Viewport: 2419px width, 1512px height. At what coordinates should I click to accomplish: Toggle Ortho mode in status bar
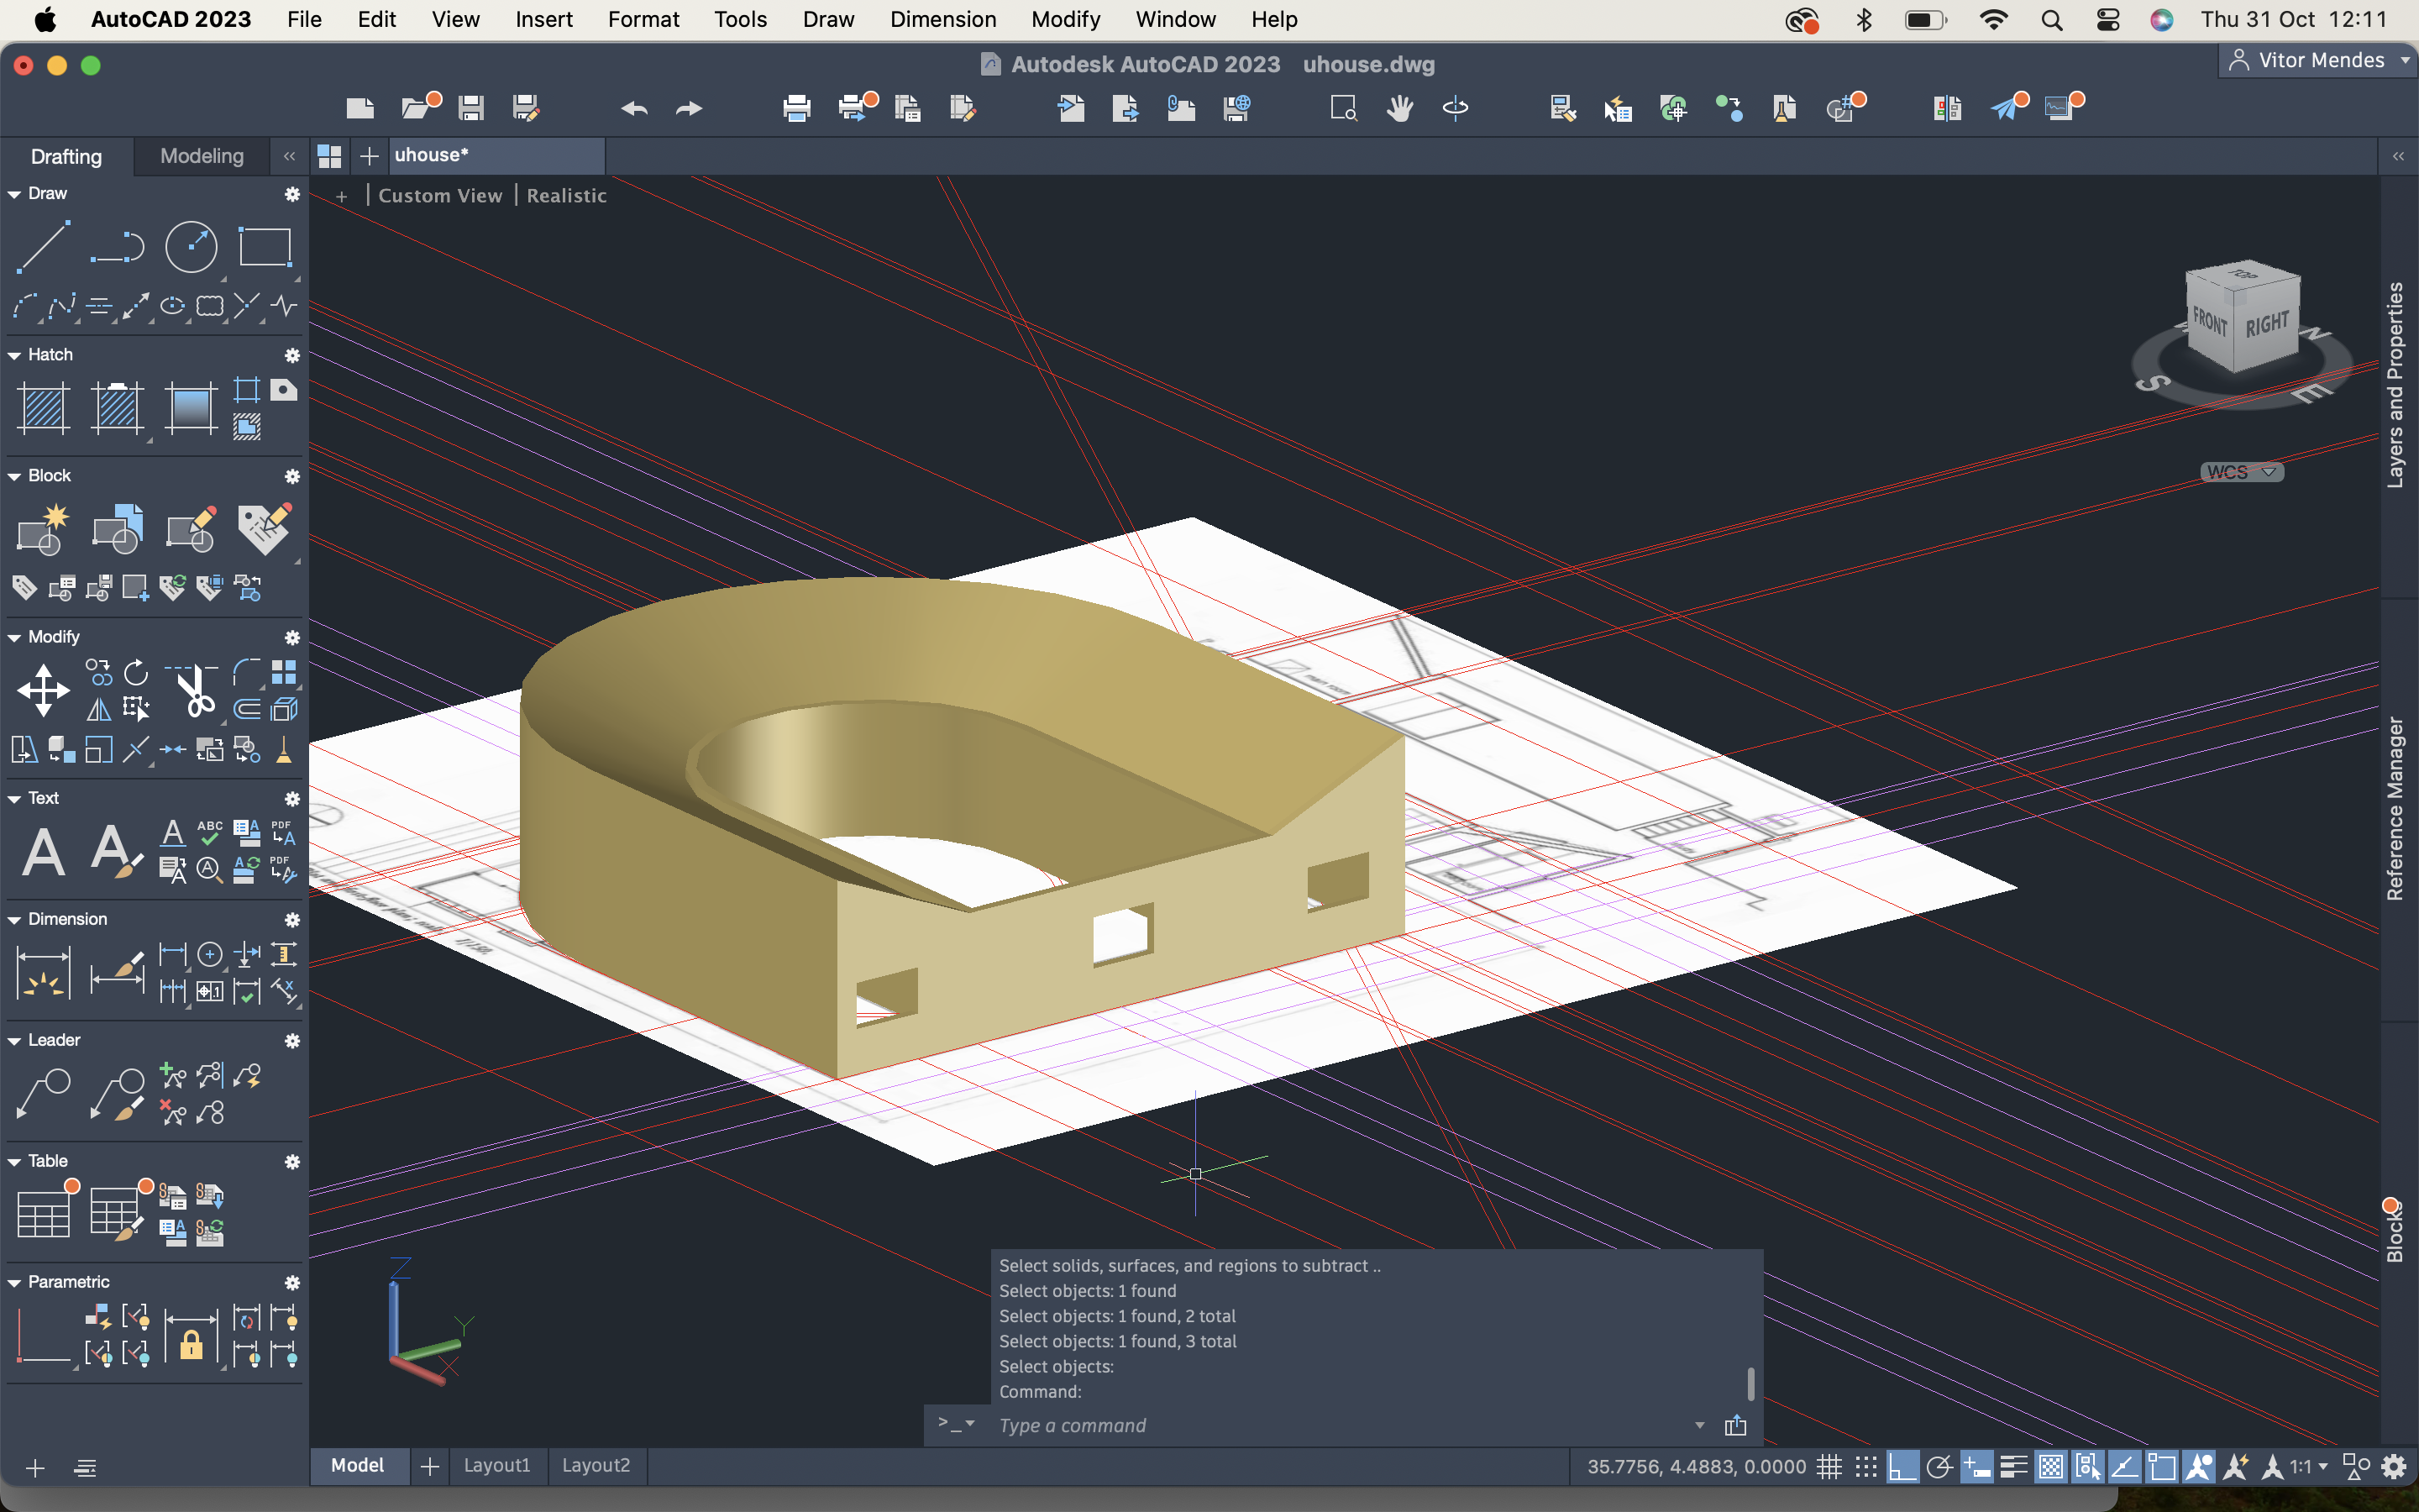point(1902,1467)
